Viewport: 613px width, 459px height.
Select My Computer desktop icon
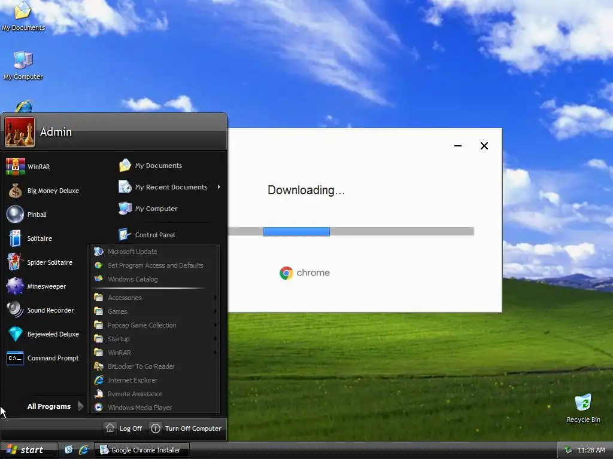[23, 65]
